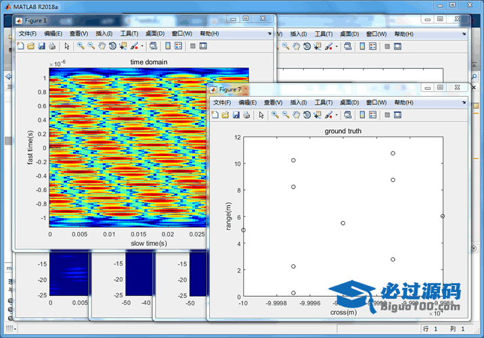The width and height of the screenshot is (484, 338).
Task: Hide plot tools icon in Figure 7
Action: click(x=387, y=115)
